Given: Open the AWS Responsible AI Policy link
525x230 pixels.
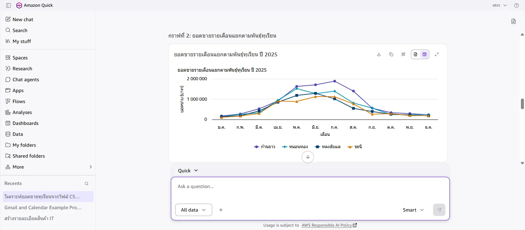Looking at the screenshot, I should tap(329, 225).
